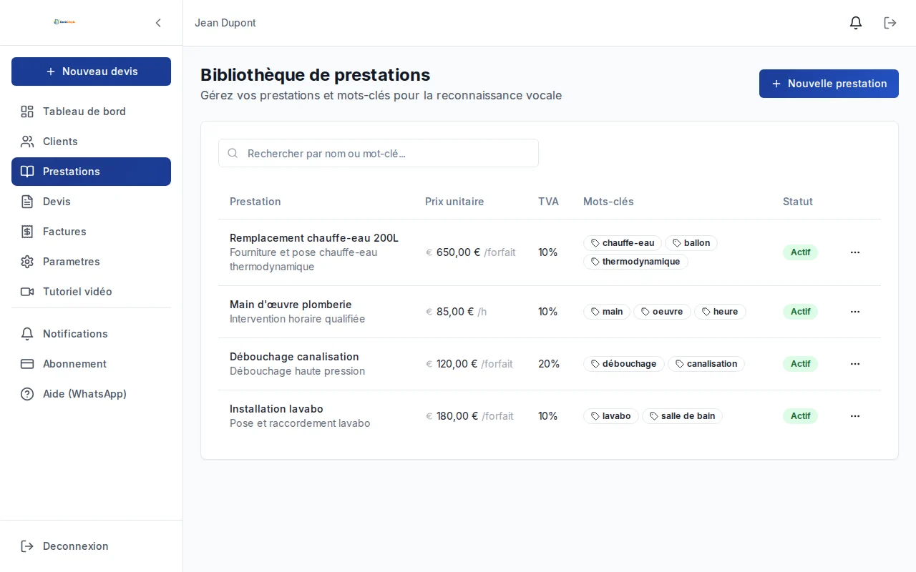
Task: Open actions menu for Débouchage canalisation
Action: pyautogui.click(x=855, y=364)
